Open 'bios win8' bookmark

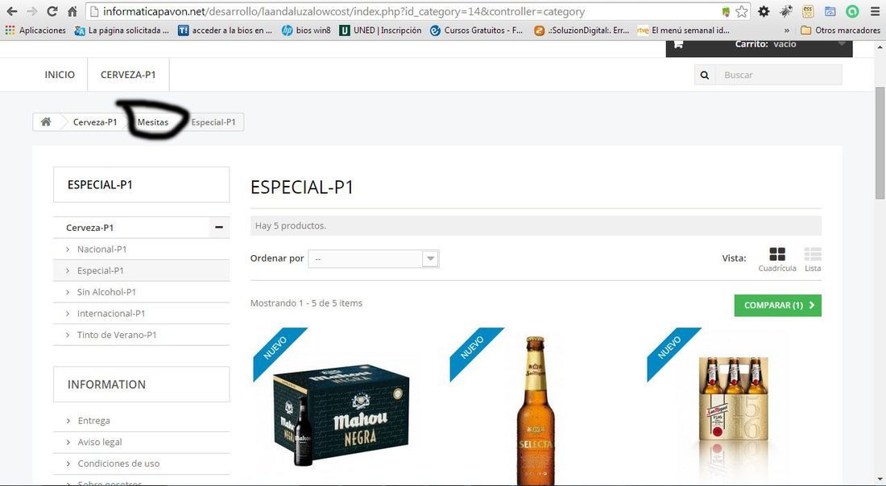(306, 31)
